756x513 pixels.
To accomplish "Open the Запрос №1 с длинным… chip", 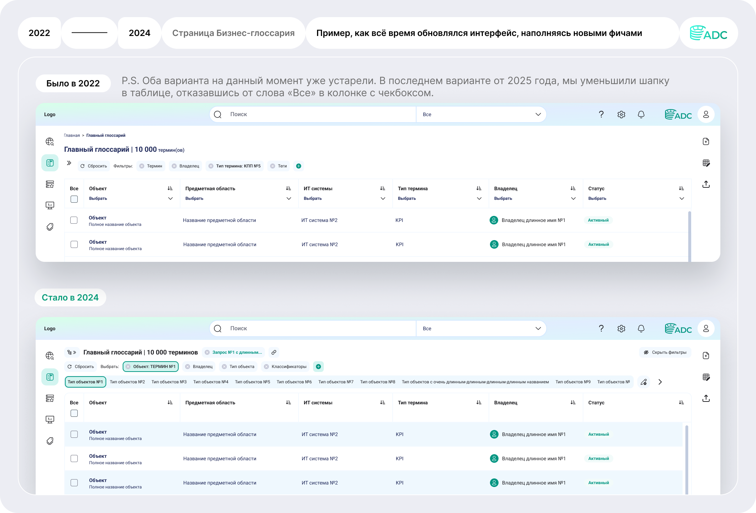I will [234, 352].
